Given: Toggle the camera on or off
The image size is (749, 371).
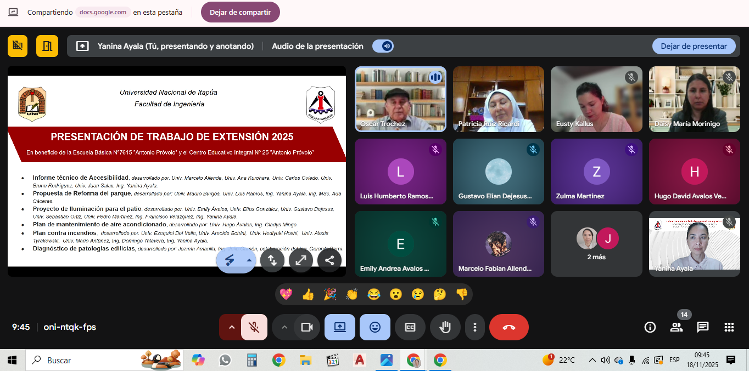Looking at the screenshot, I should coord(306,327).
